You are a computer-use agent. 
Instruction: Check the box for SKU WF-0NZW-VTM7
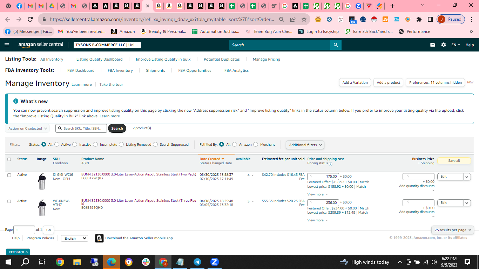click(9, 201)
